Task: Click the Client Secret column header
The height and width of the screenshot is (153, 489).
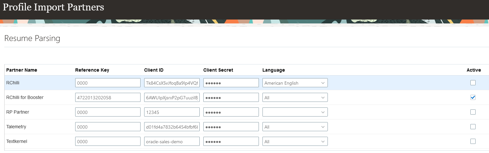Action: [x=218, y=70]
